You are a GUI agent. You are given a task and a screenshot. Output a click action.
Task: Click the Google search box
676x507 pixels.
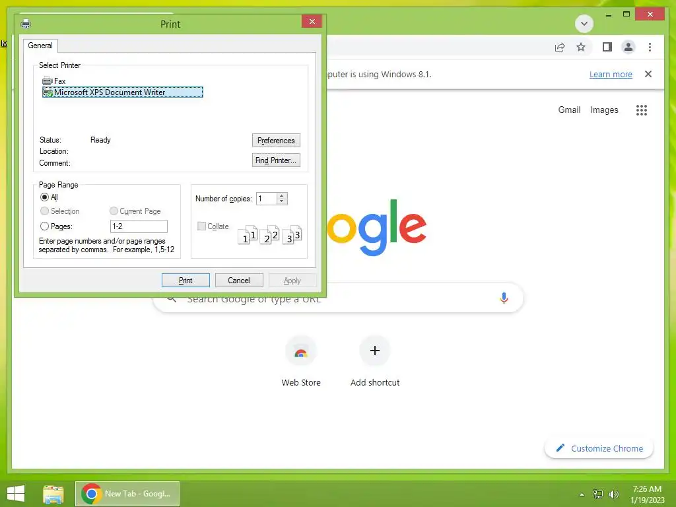(x=339, y=298)
